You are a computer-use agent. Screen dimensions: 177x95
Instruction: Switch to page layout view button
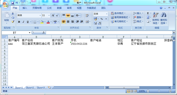pyautogui.click(x=132, y=91)
